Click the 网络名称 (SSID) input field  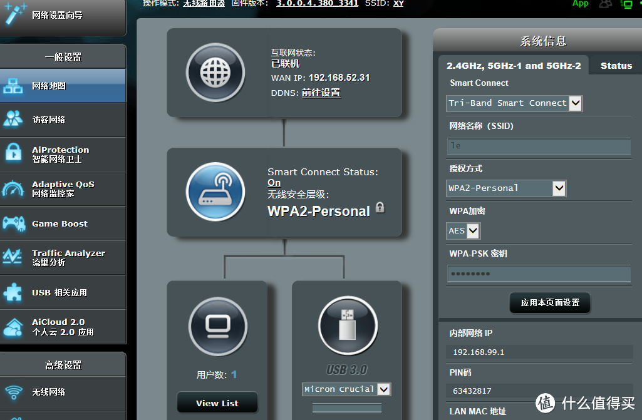click(539, 146)
